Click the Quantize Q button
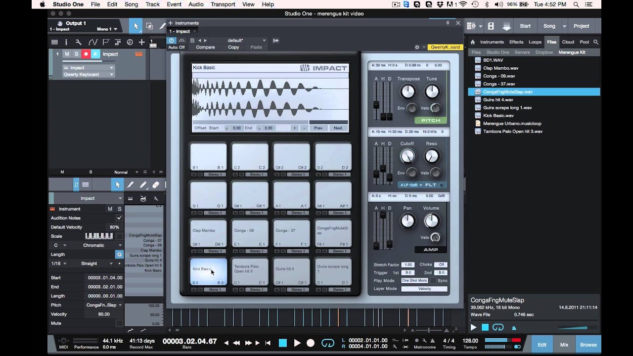 pyautogui.click(x=119, y=254)
